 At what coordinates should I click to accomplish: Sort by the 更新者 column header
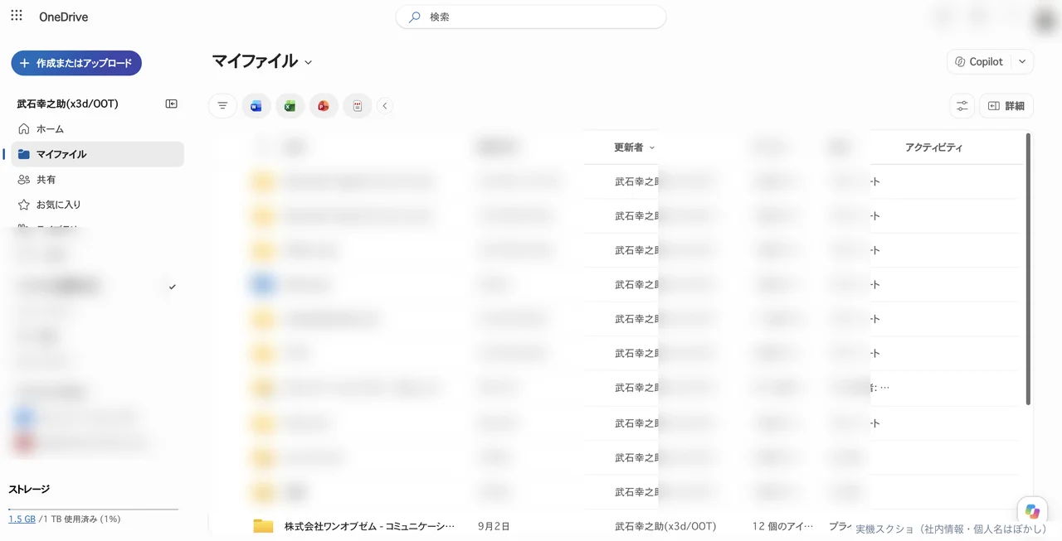[635, 147]
